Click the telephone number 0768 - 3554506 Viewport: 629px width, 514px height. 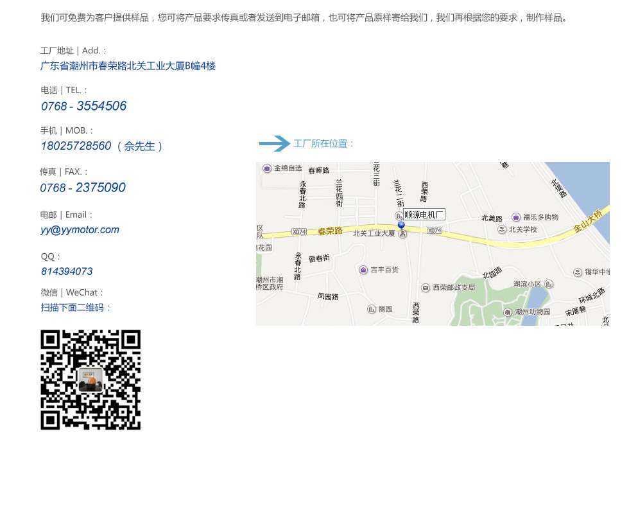[x=83, y=106]
